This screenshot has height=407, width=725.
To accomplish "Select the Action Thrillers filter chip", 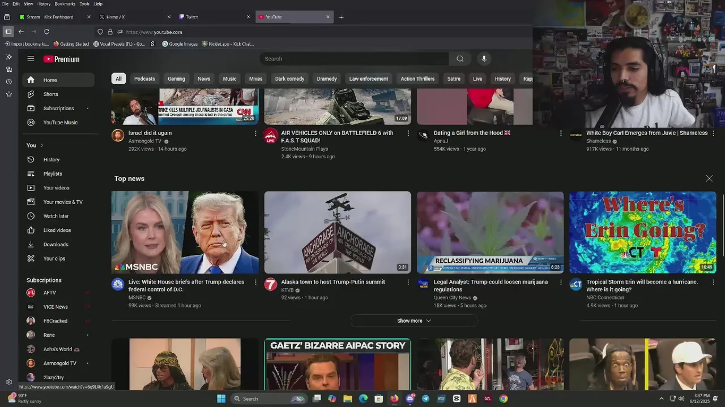I will click(417, 79).
